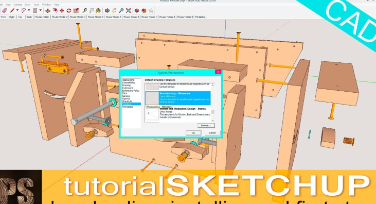Open the Shape tool dropdown arrow
This screenshot has width=376, height=204.
click(40, 10)
